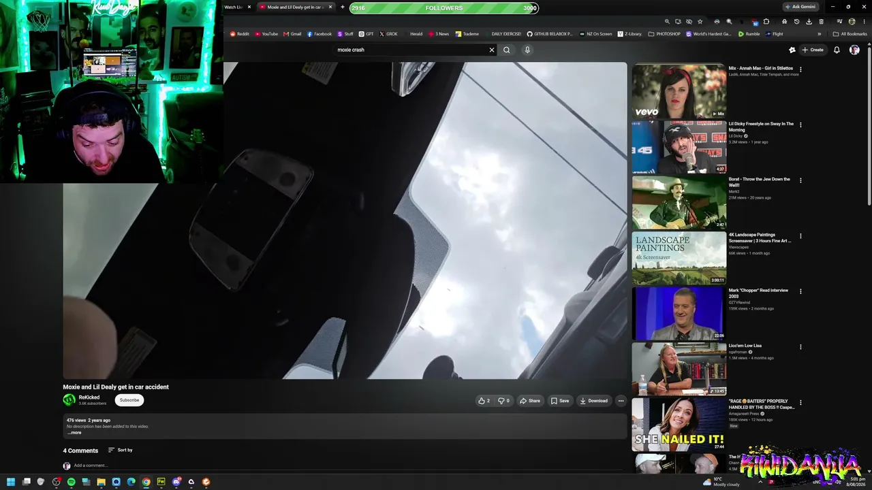Open the Lice'em Low Lisa video title
The image size is (872, 490).
coord(745,346)
